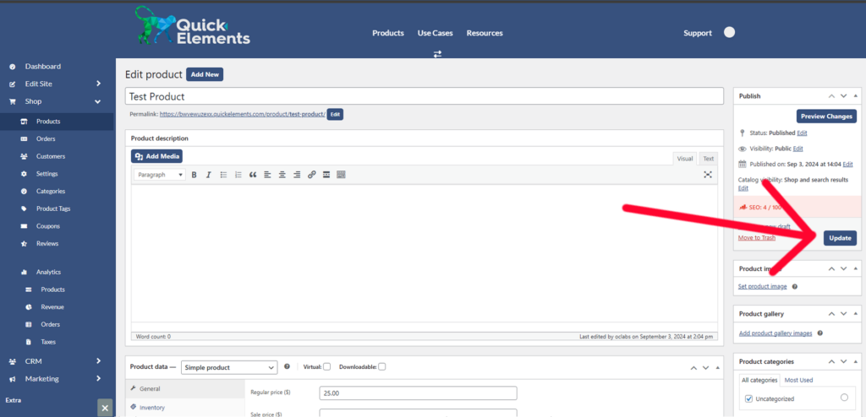Toggle the editor toolbar (kitchen sink) icon
This screenshot has height=417, width=866.
tap(341, 175)
